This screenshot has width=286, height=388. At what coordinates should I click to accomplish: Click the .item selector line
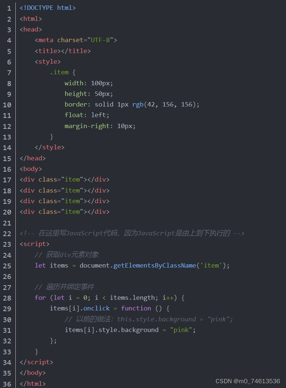[63, 72]
